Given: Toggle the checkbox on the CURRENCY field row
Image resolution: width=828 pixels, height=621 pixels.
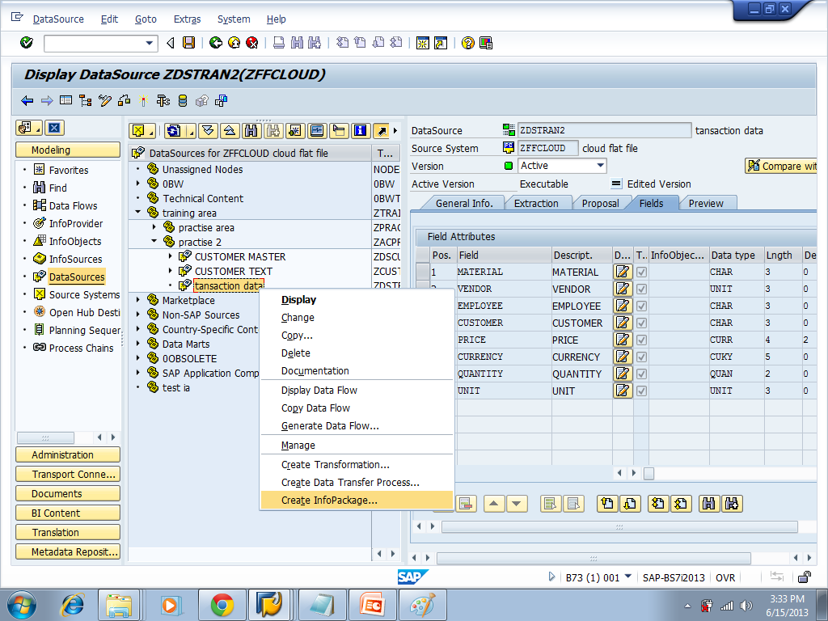Looking at the screenshot, I should [641, 357].
